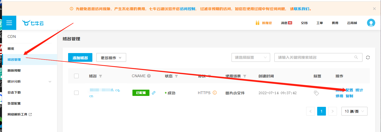Open the 请选择标签 tag selector
Viewport: 381px width, 132px height.
(x=251, y=57)
